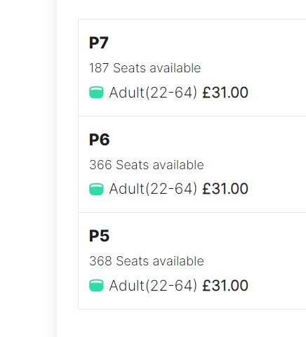Click empty space right of P7 heading

(x=206, y=43)
